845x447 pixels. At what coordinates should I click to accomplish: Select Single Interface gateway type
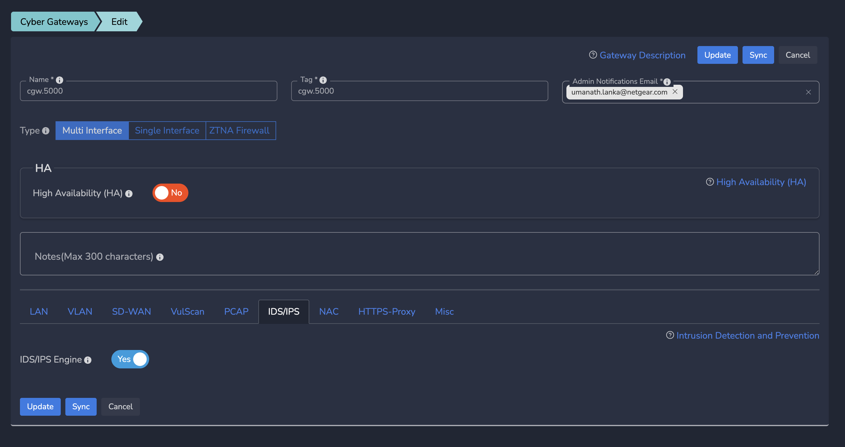pyautogui.click(x=167, y=130)
